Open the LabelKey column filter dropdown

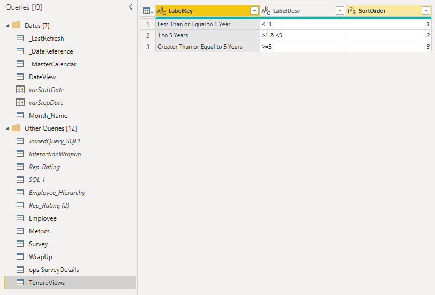tap(254, 11)
